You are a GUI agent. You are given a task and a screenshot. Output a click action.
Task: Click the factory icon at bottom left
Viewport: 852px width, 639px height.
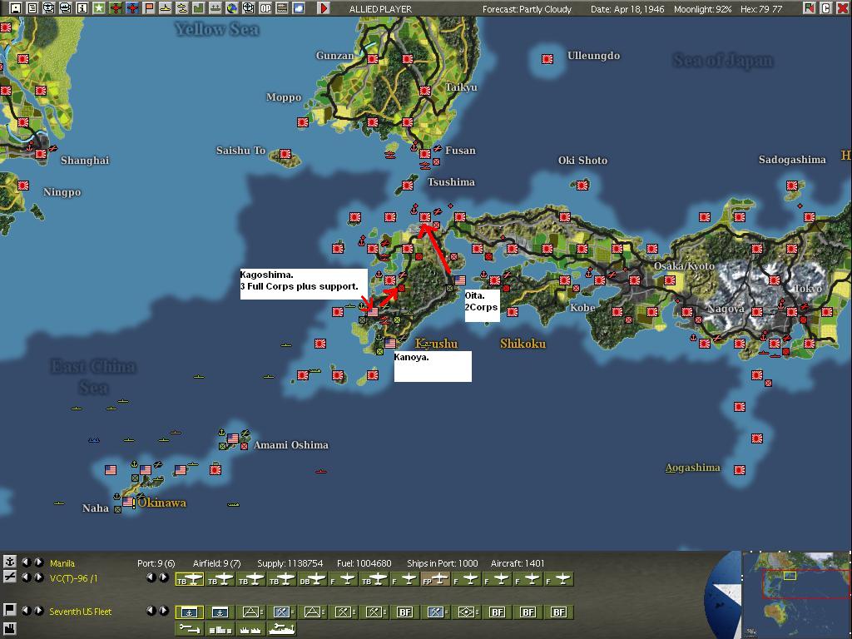(x=9, y=629)
